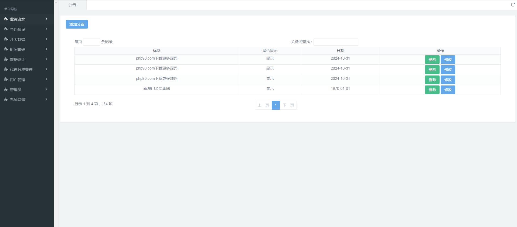Image resolution: width=517 pixels, height=227 pixels.
Task: Open the 每页 records-per-page selector
Action: (91, 42)
